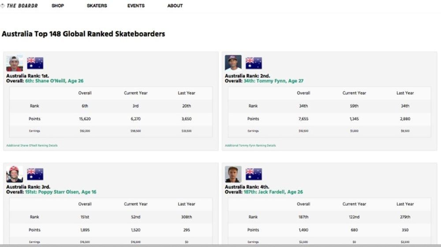Open 6th: Shane O'Neill, Age 26 link
Viewport: 441px width, 247px height.
pos(54,81)
